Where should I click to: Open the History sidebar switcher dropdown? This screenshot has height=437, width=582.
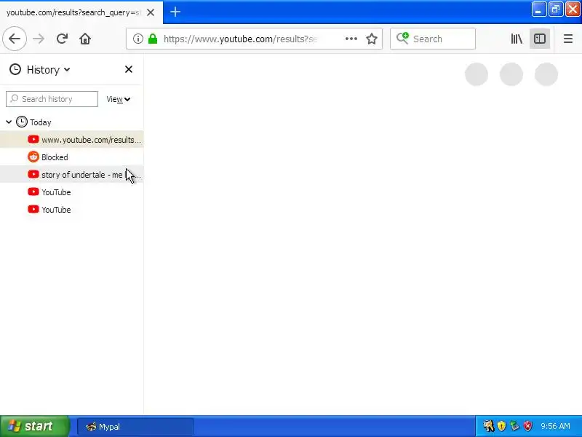[x=40, y=69]
